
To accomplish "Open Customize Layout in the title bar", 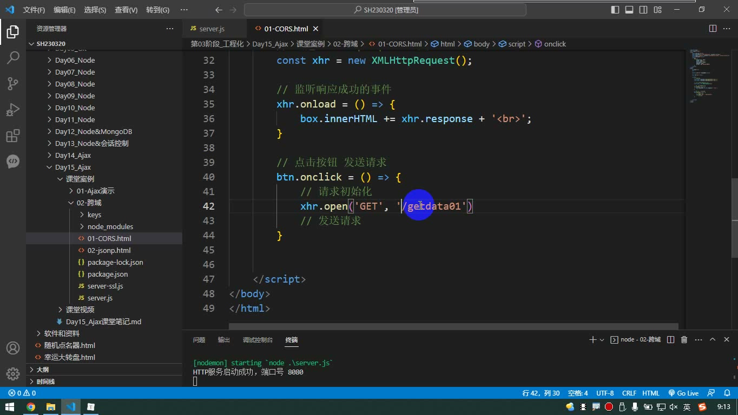I will (x=657, y=10).
